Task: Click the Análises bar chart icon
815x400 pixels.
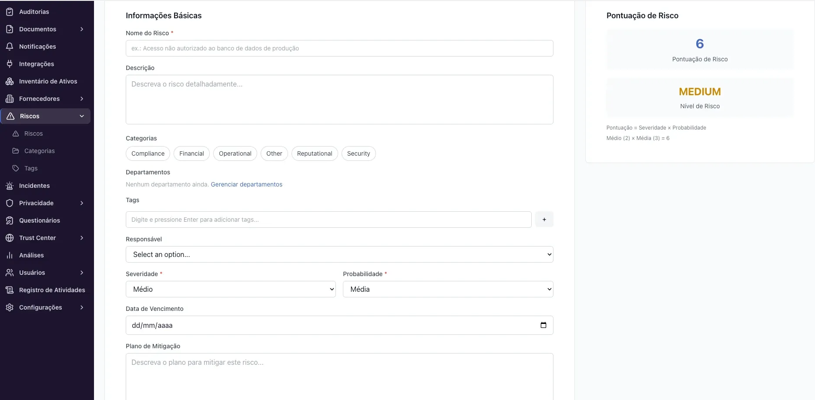Action: pos(10,255)
